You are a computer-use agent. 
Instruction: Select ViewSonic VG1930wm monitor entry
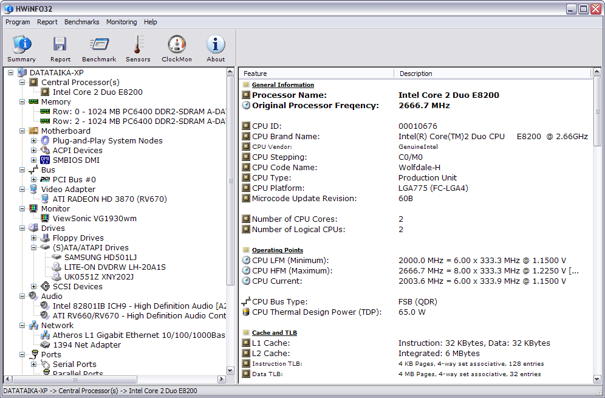point(95,219)
